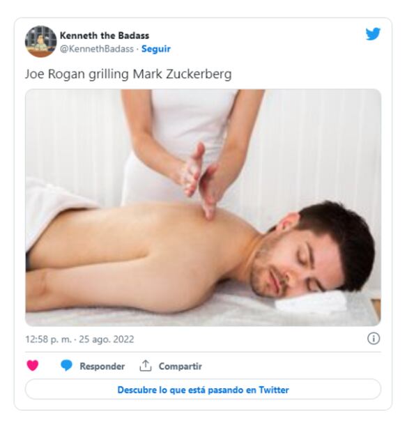Click the dot separator before Seguir
This screenshot has height=432, width=407.
tap(137, 49)
